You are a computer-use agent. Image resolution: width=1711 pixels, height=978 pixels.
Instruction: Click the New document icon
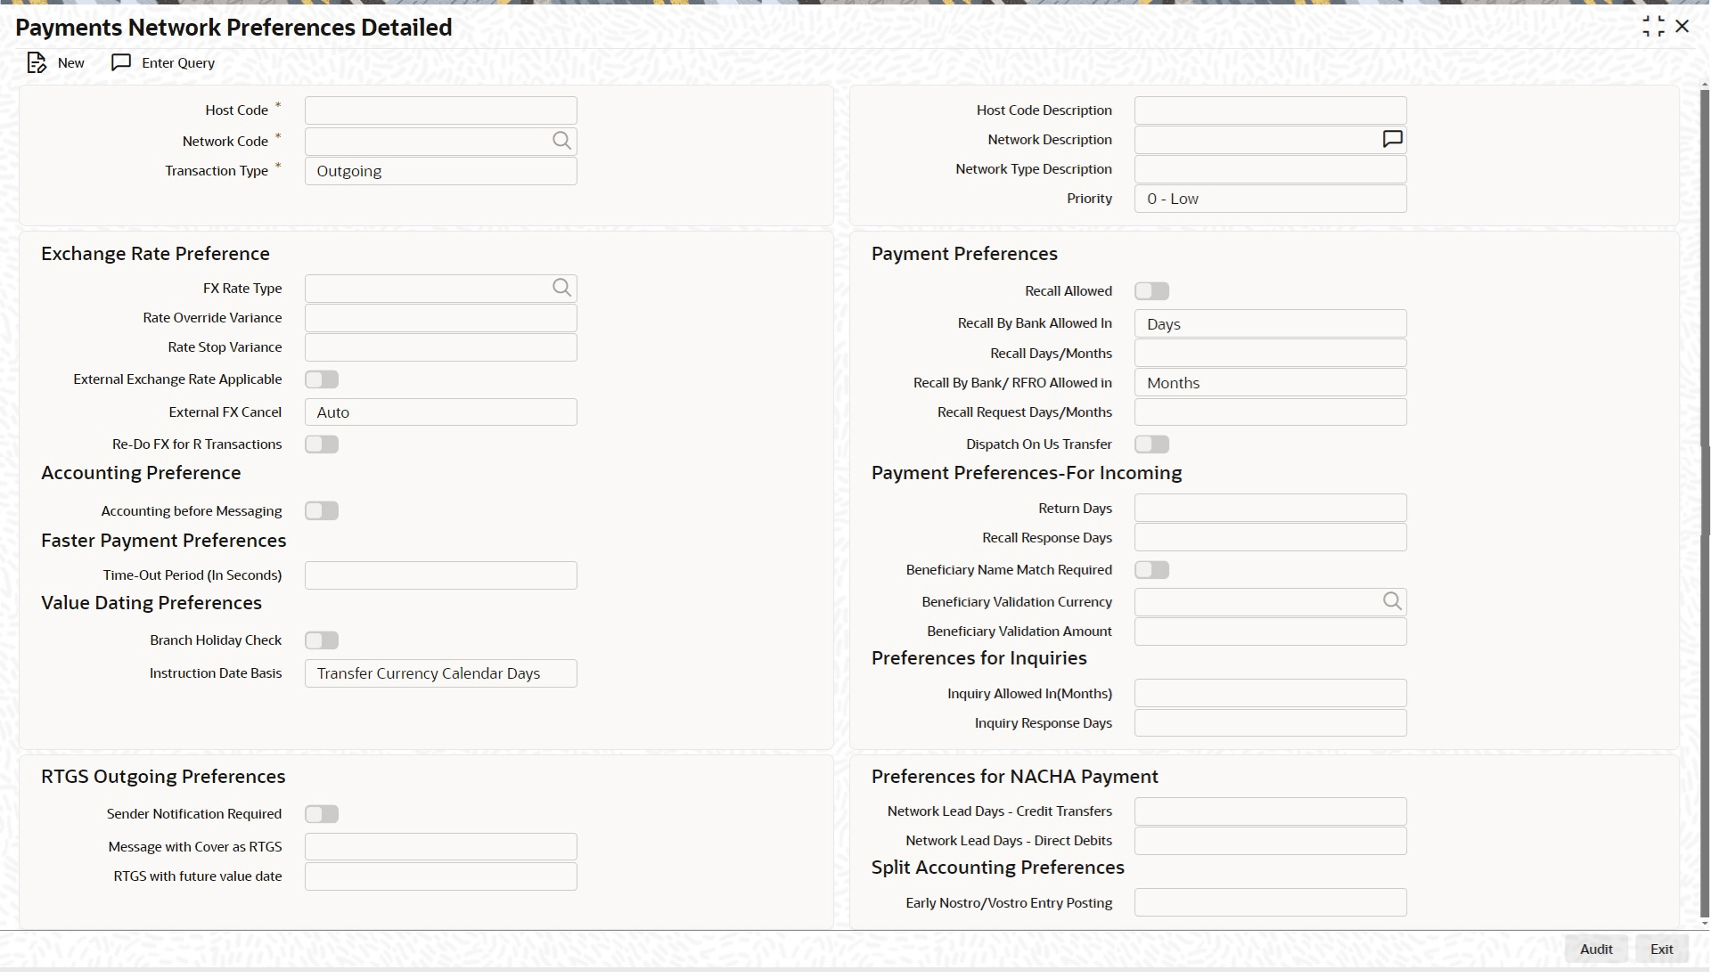click(37, 63)
